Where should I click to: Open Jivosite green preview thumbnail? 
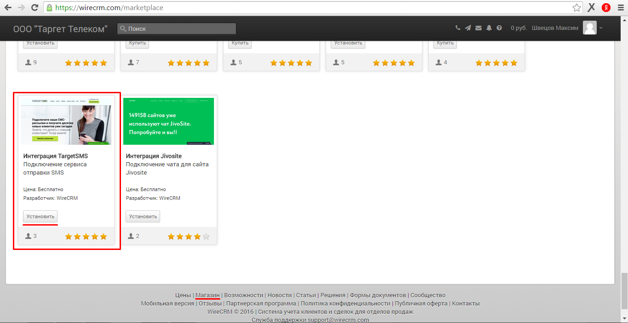[168, 121]
